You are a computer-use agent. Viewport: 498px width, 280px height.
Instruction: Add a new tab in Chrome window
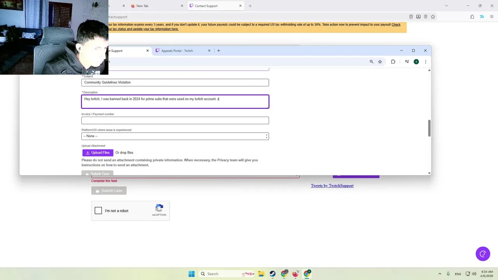219,51
